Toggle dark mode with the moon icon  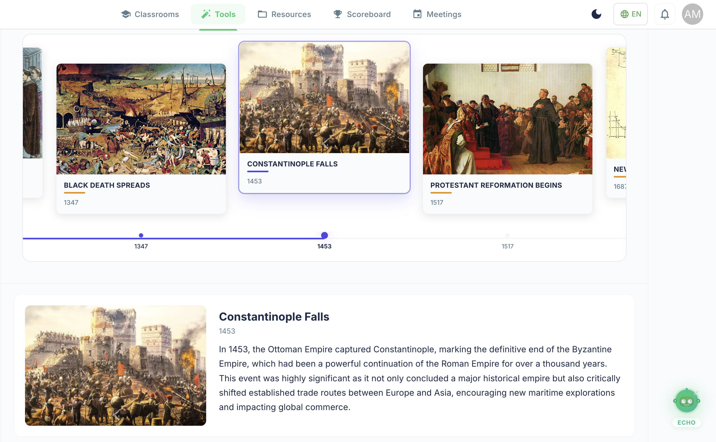[x=596, y=14]
